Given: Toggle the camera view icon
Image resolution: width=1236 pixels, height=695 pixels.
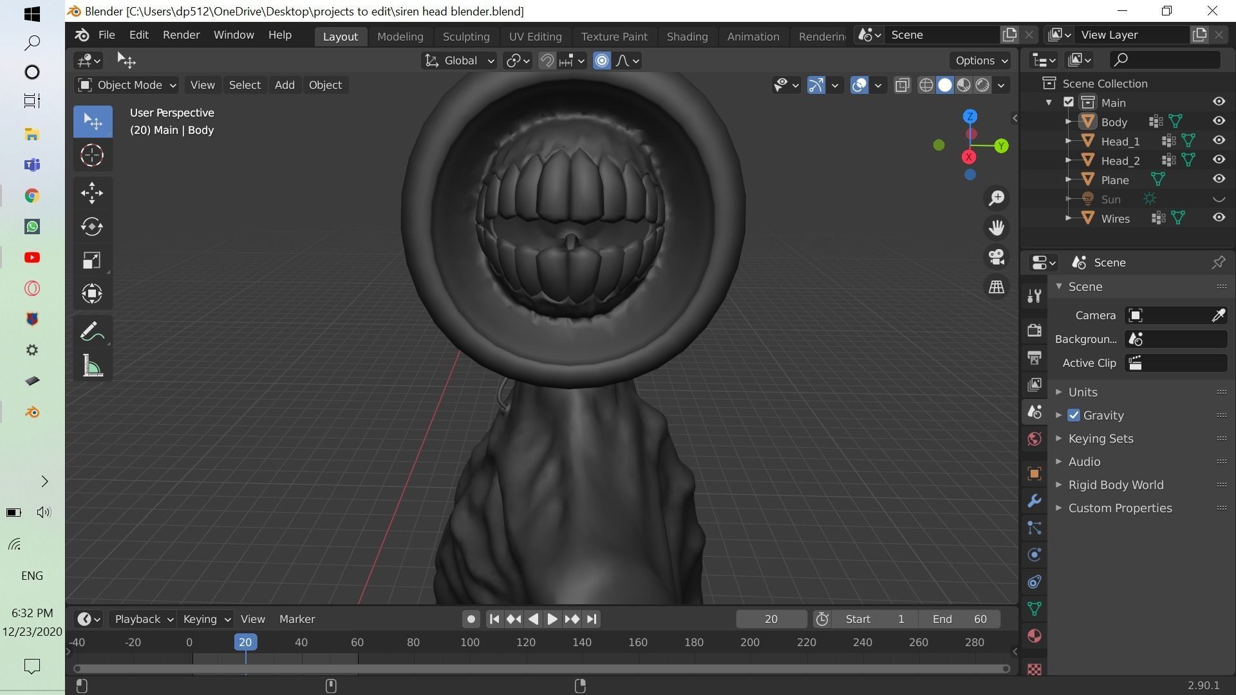Looking at the screenshot, I should pyautogui.click(x=997, y=257).
